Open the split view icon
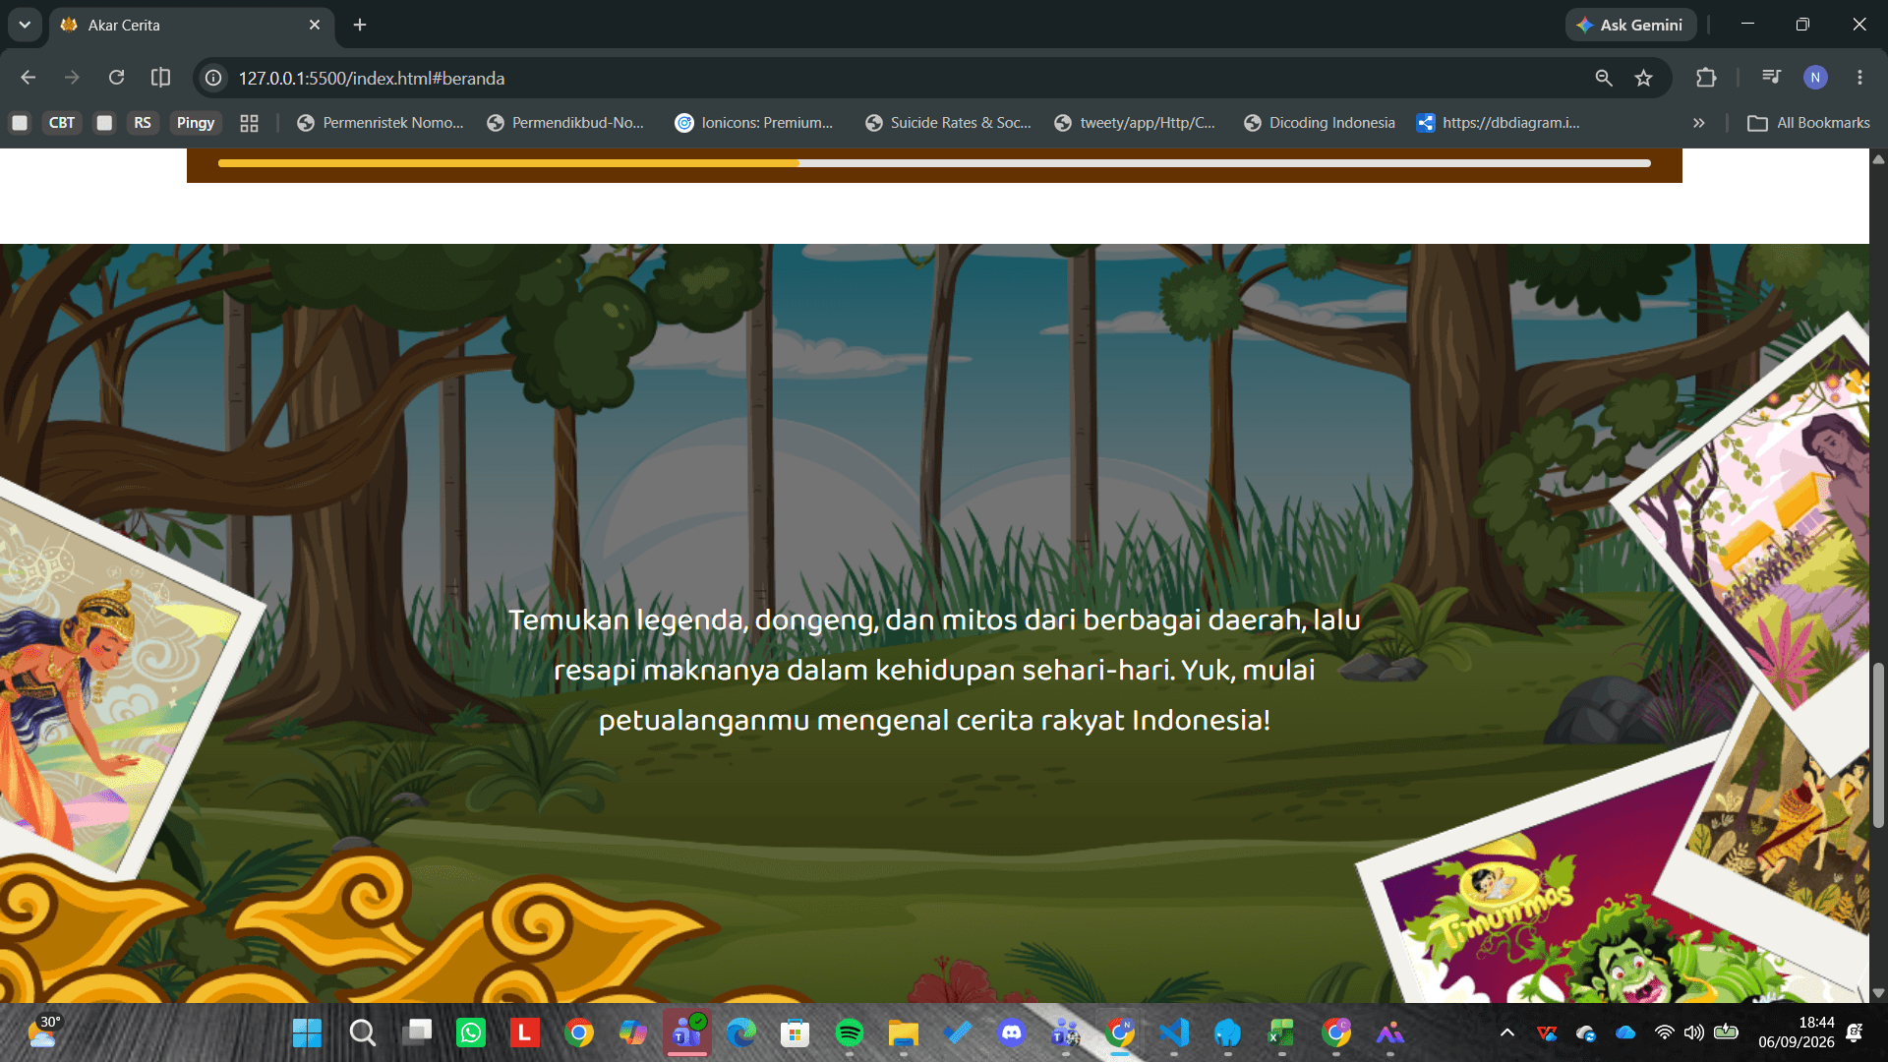 tap(160, 78)
